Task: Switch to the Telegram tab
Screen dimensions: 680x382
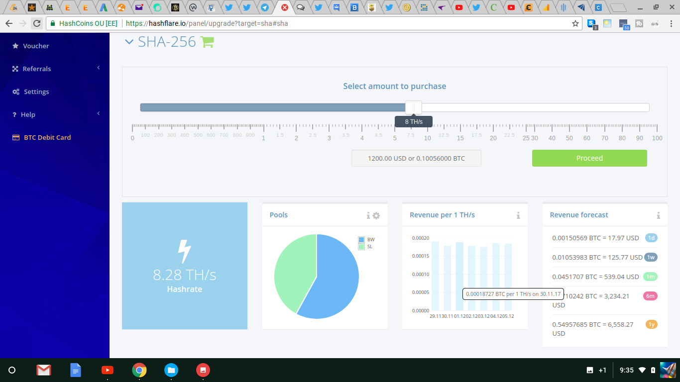Action: [265, 7]
